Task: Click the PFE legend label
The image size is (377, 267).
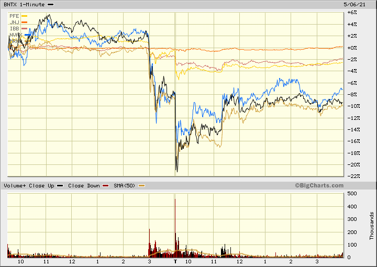Action: click(x=14, y=16)
